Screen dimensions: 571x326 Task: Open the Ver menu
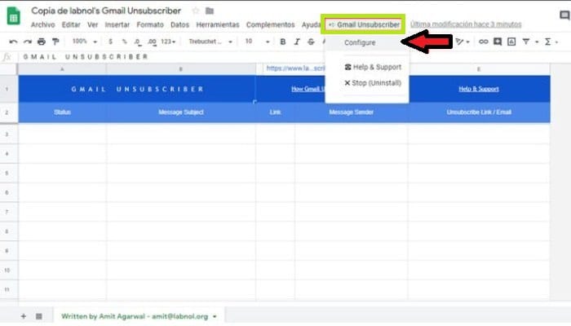(92, 24)
